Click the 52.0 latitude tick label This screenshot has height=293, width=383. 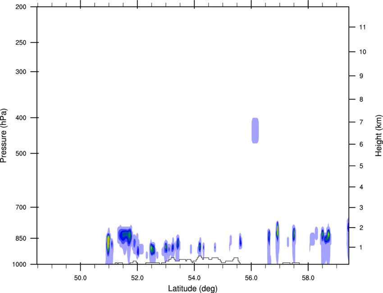click(x=137, y=278)
